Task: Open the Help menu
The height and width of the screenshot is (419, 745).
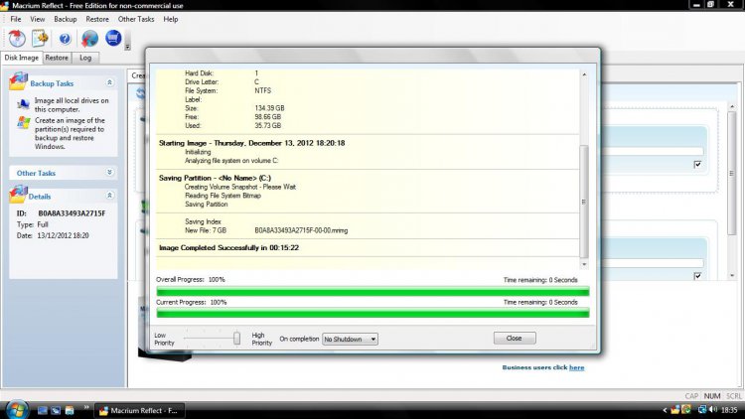Action: pos(171,19)
